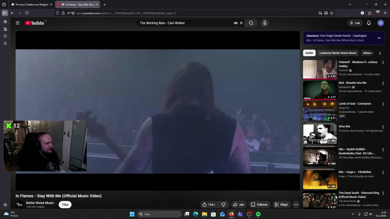Bookmark this page with star
The height and width of the screenshot is (219, 390).
coord(332,13)
